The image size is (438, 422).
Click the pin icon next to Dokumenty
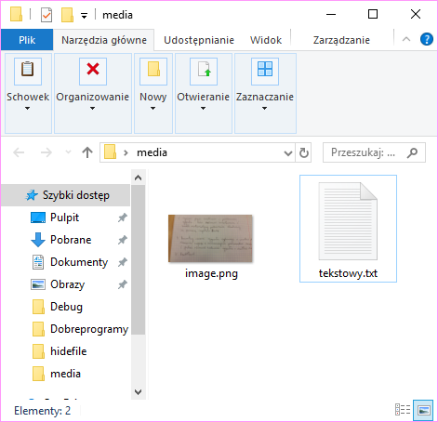[x=123, y=262]
